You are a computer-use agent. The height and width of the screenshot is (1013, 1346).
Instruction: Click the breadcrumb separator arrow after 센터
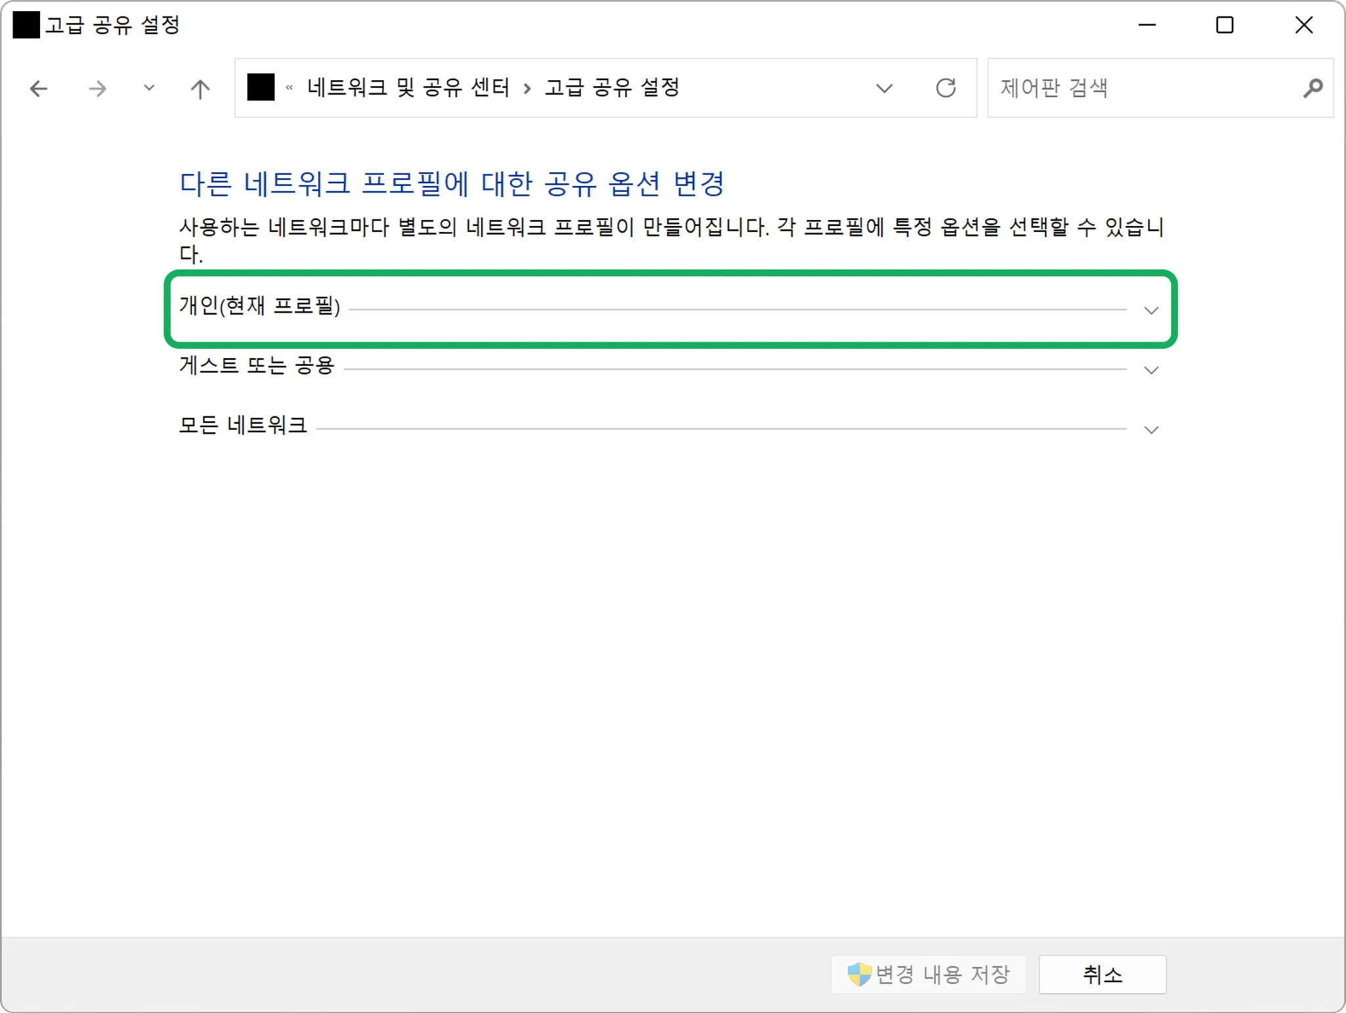527,88
